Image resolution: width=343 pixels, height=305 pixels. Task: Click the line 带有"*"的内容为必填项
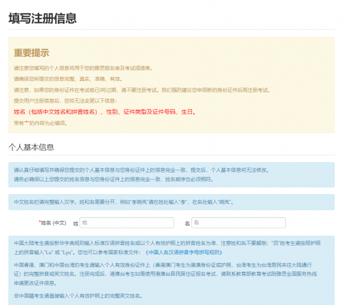pyautogui.click(x=41, y=123)
